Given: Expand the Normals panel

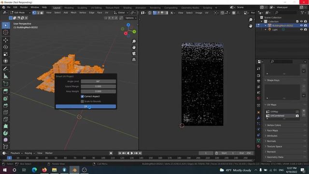Looking at the screenshot, I should [271, 141].
